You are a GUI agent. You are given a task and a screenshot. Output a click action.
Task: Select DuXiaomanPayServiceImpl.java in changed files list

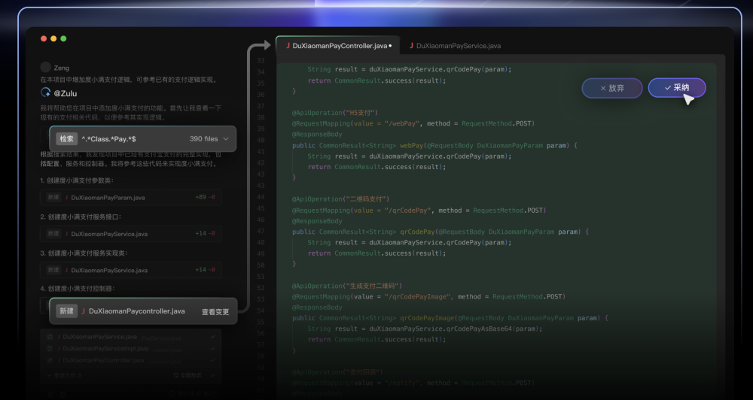[x=105, y=349]
